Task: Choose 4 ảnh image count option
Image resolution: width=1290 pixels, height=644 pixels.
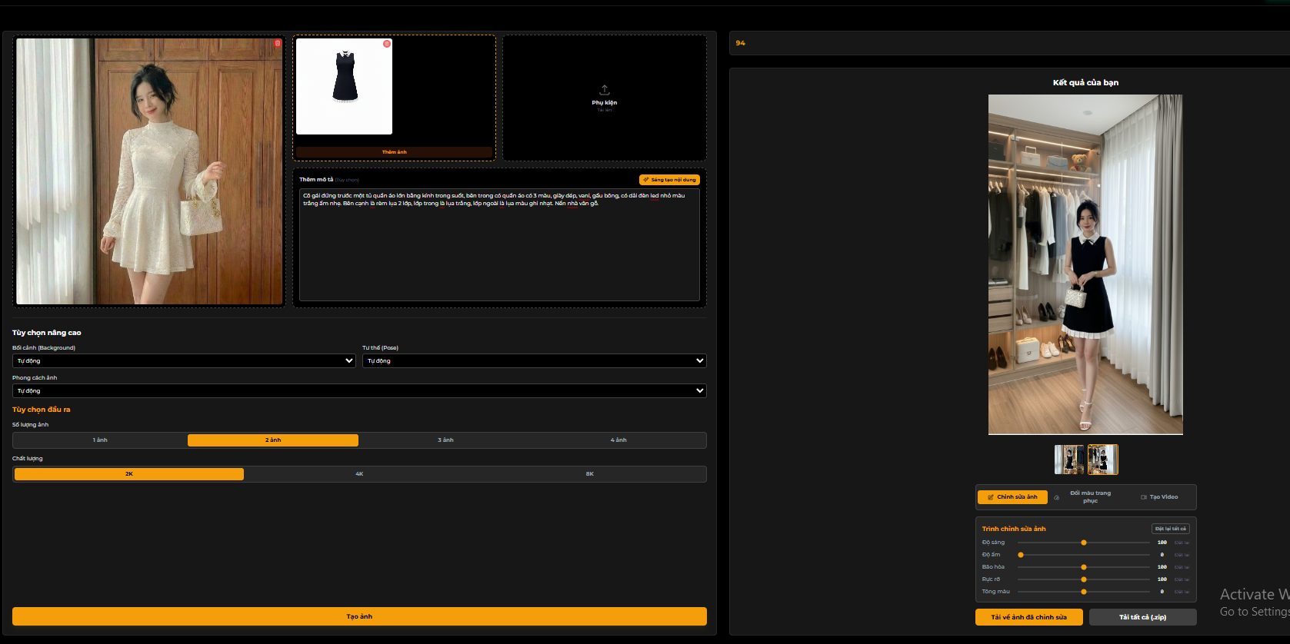Action: 618,440
